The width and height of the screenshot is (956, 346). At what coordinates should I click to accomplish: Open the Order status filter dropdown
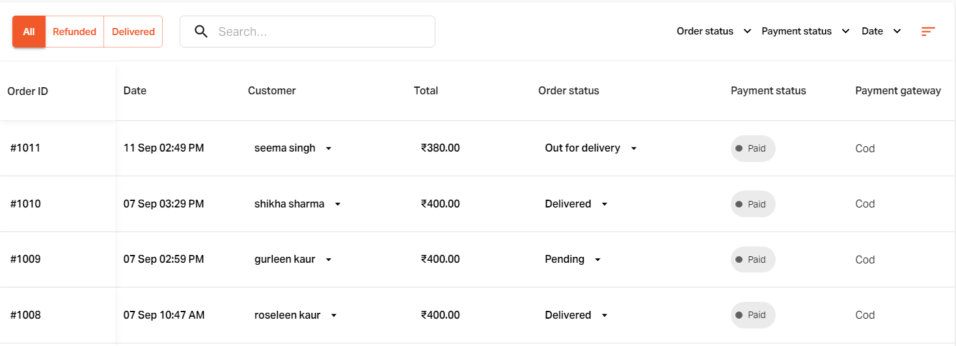tap(714, 31)
